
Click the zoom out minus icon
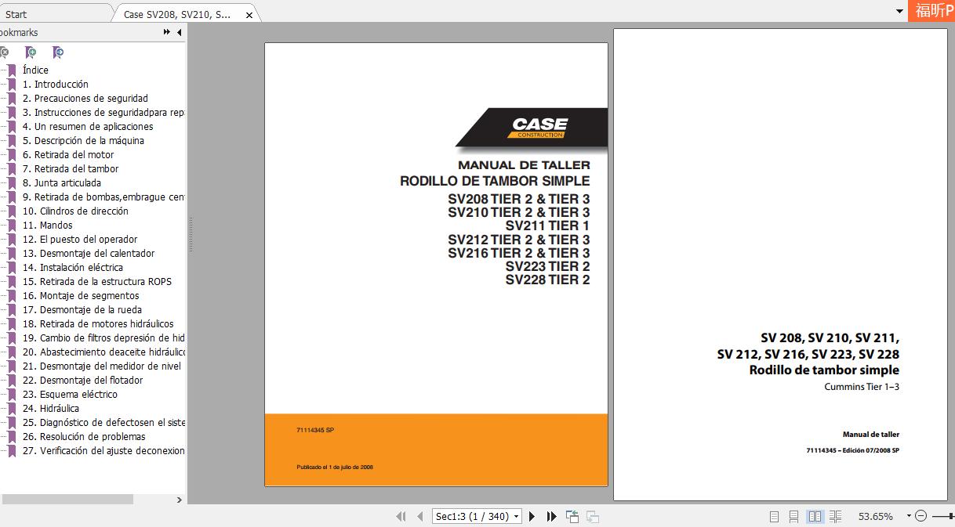(921, 517)
